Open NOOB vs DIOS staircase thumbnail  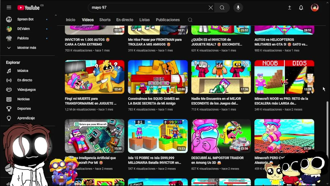pyautogui.click(x=284, y=77)
